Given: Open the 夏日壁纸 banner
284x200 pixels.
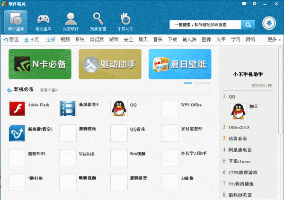Looking at the screenshot, I should (180, 64).
